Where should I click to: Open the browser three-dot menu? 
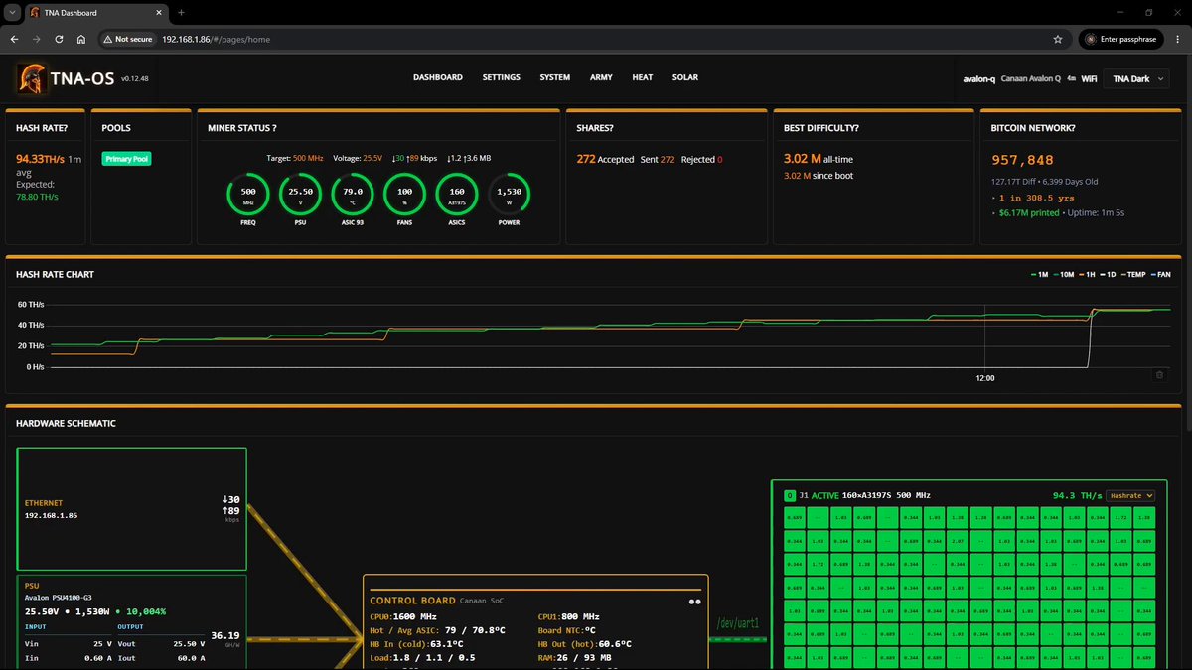pyautogui.click(x=1178, y=39)
